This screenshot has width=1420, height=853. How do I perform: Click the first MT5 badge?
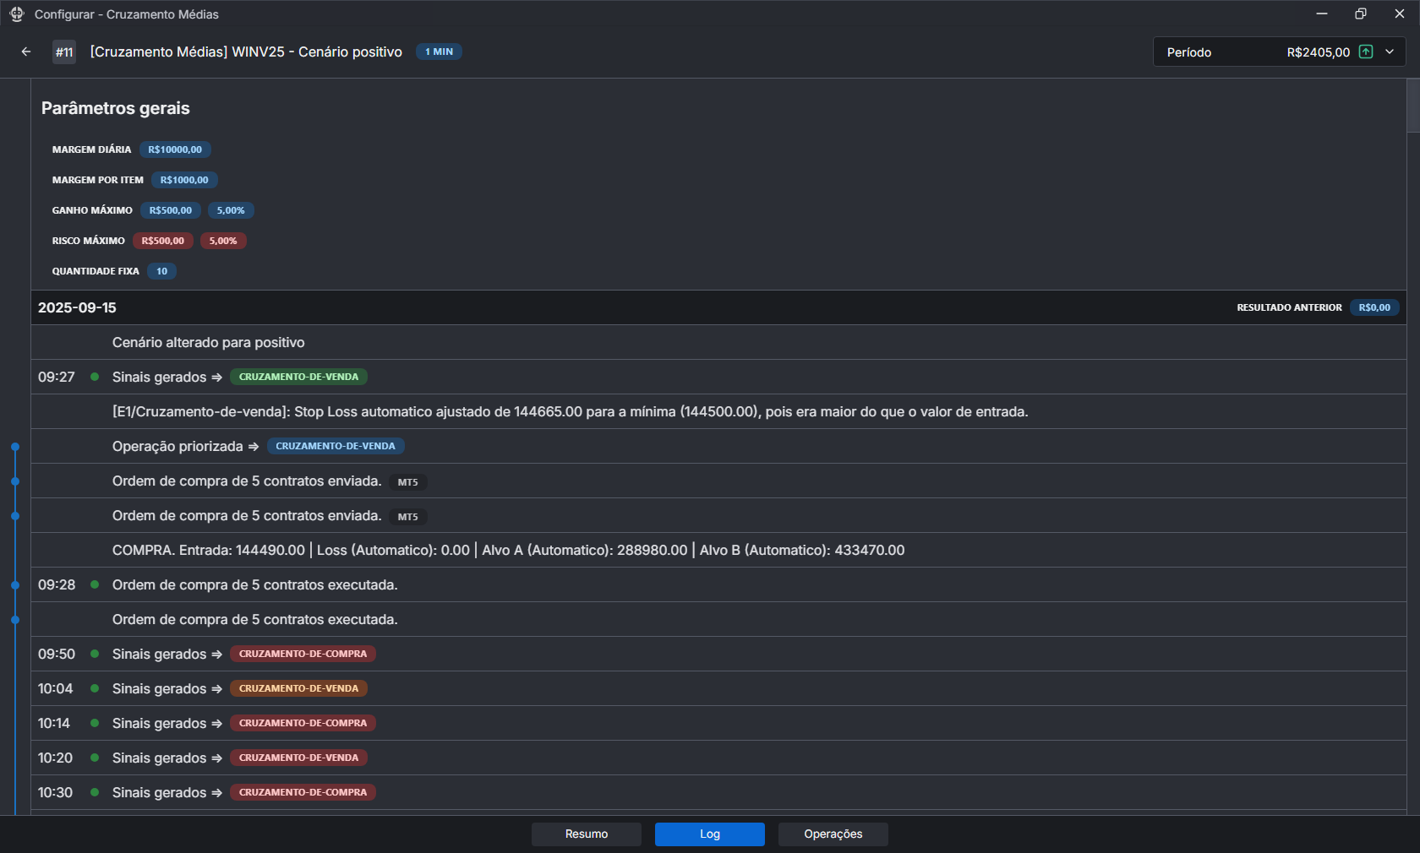(407, 482)
